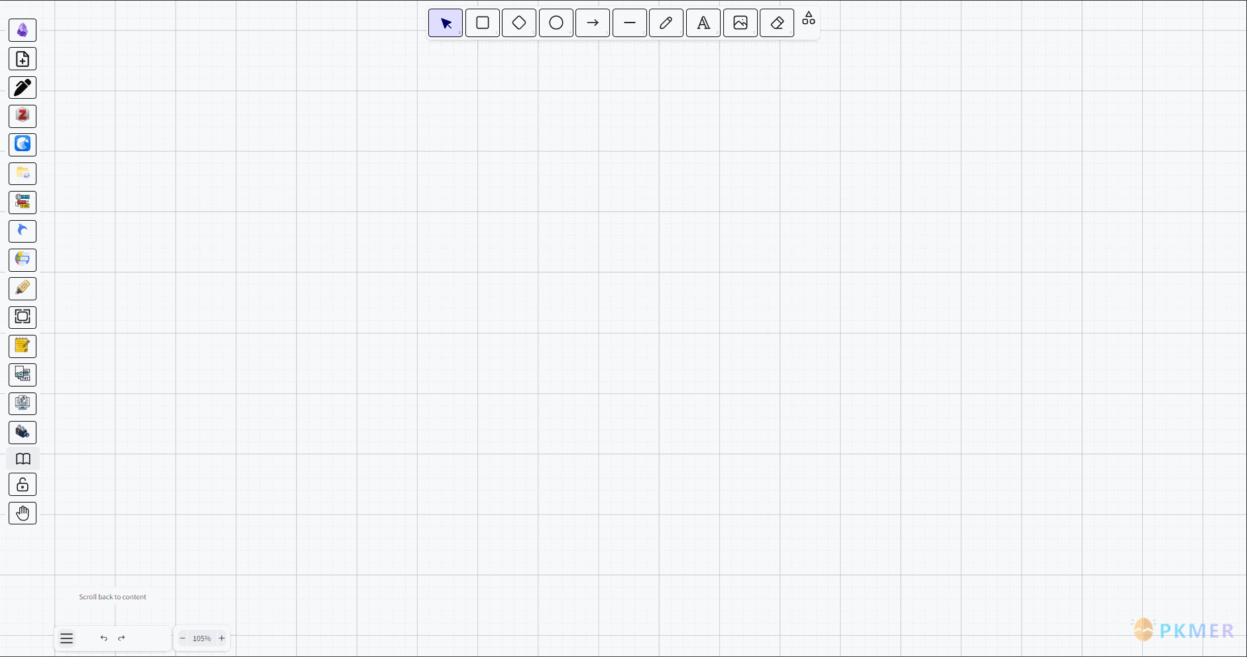Toggle the canvas lock padlock button
Viewport: 1247px width, 657px height.
coord(23,485)
